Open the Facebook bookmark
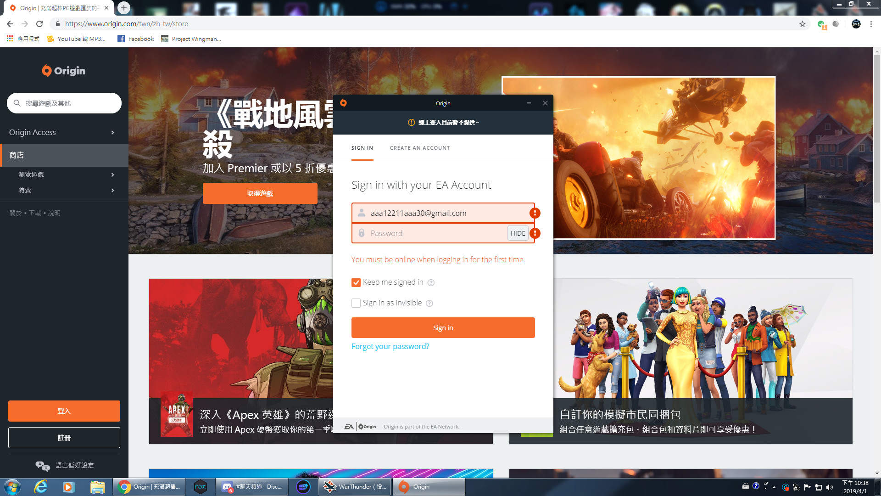 click(136, 39)
